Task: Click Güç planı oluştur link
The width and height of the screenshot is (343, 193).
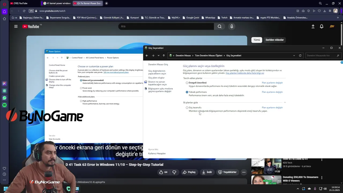Action: [156, 78]
